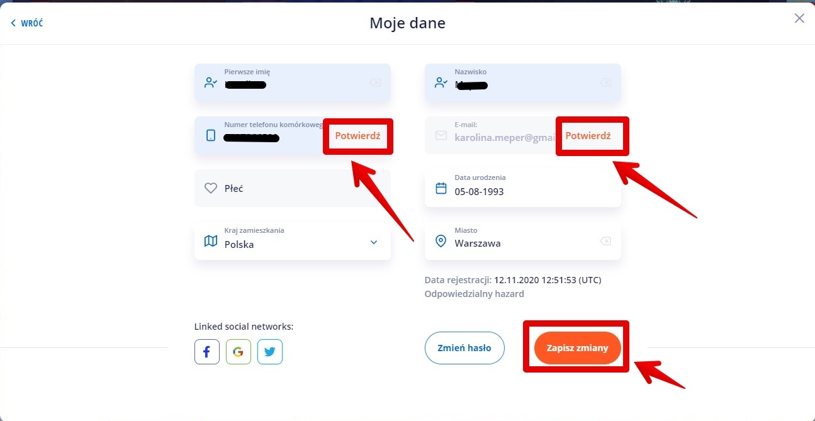Image resolution: width=815 pixels, height=421 pixels.
Task: Save with the Zapisz zmiany button
Action: [577, 348]
